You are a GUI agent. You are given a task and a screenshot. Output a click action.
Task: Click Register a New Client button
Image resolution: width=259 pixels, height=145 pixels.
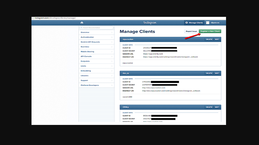tap(210, 31)
